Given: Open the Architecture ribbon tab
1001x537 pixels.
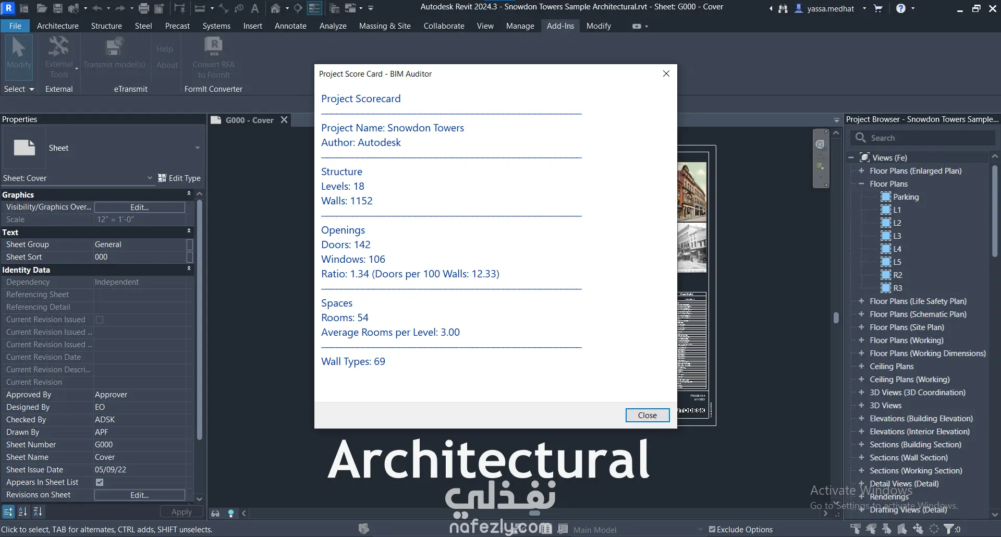Looking at the screenshot, I should pyautogui.click(x=58, y=26).
